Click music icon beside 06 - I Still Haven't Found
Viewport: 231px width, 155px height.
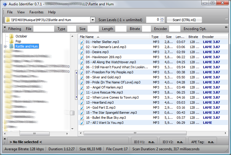82,67
